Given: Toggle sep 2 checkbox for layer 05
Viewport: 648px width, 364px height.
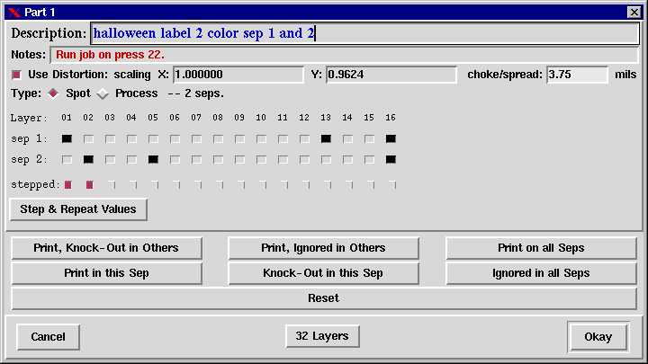Looking at the screenshot, I should [x=153, y=159].
